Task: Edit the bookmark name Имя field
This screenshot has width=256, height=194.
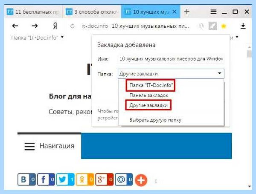Action: pyautogui.click(x=171, y=59)
